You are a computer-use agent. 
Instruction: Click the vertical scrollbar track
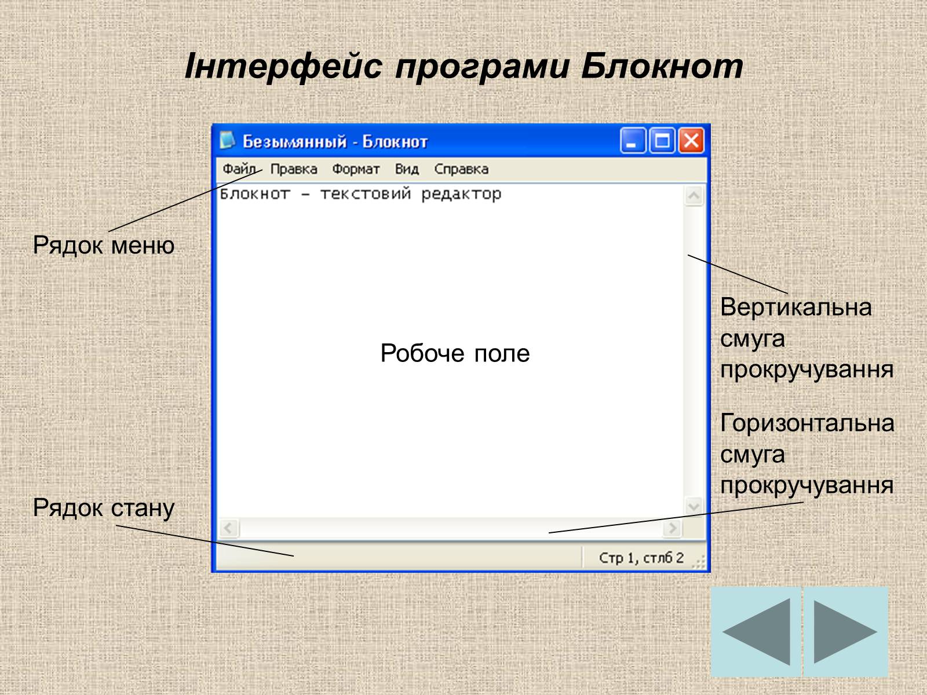click(x=694, y=351)
